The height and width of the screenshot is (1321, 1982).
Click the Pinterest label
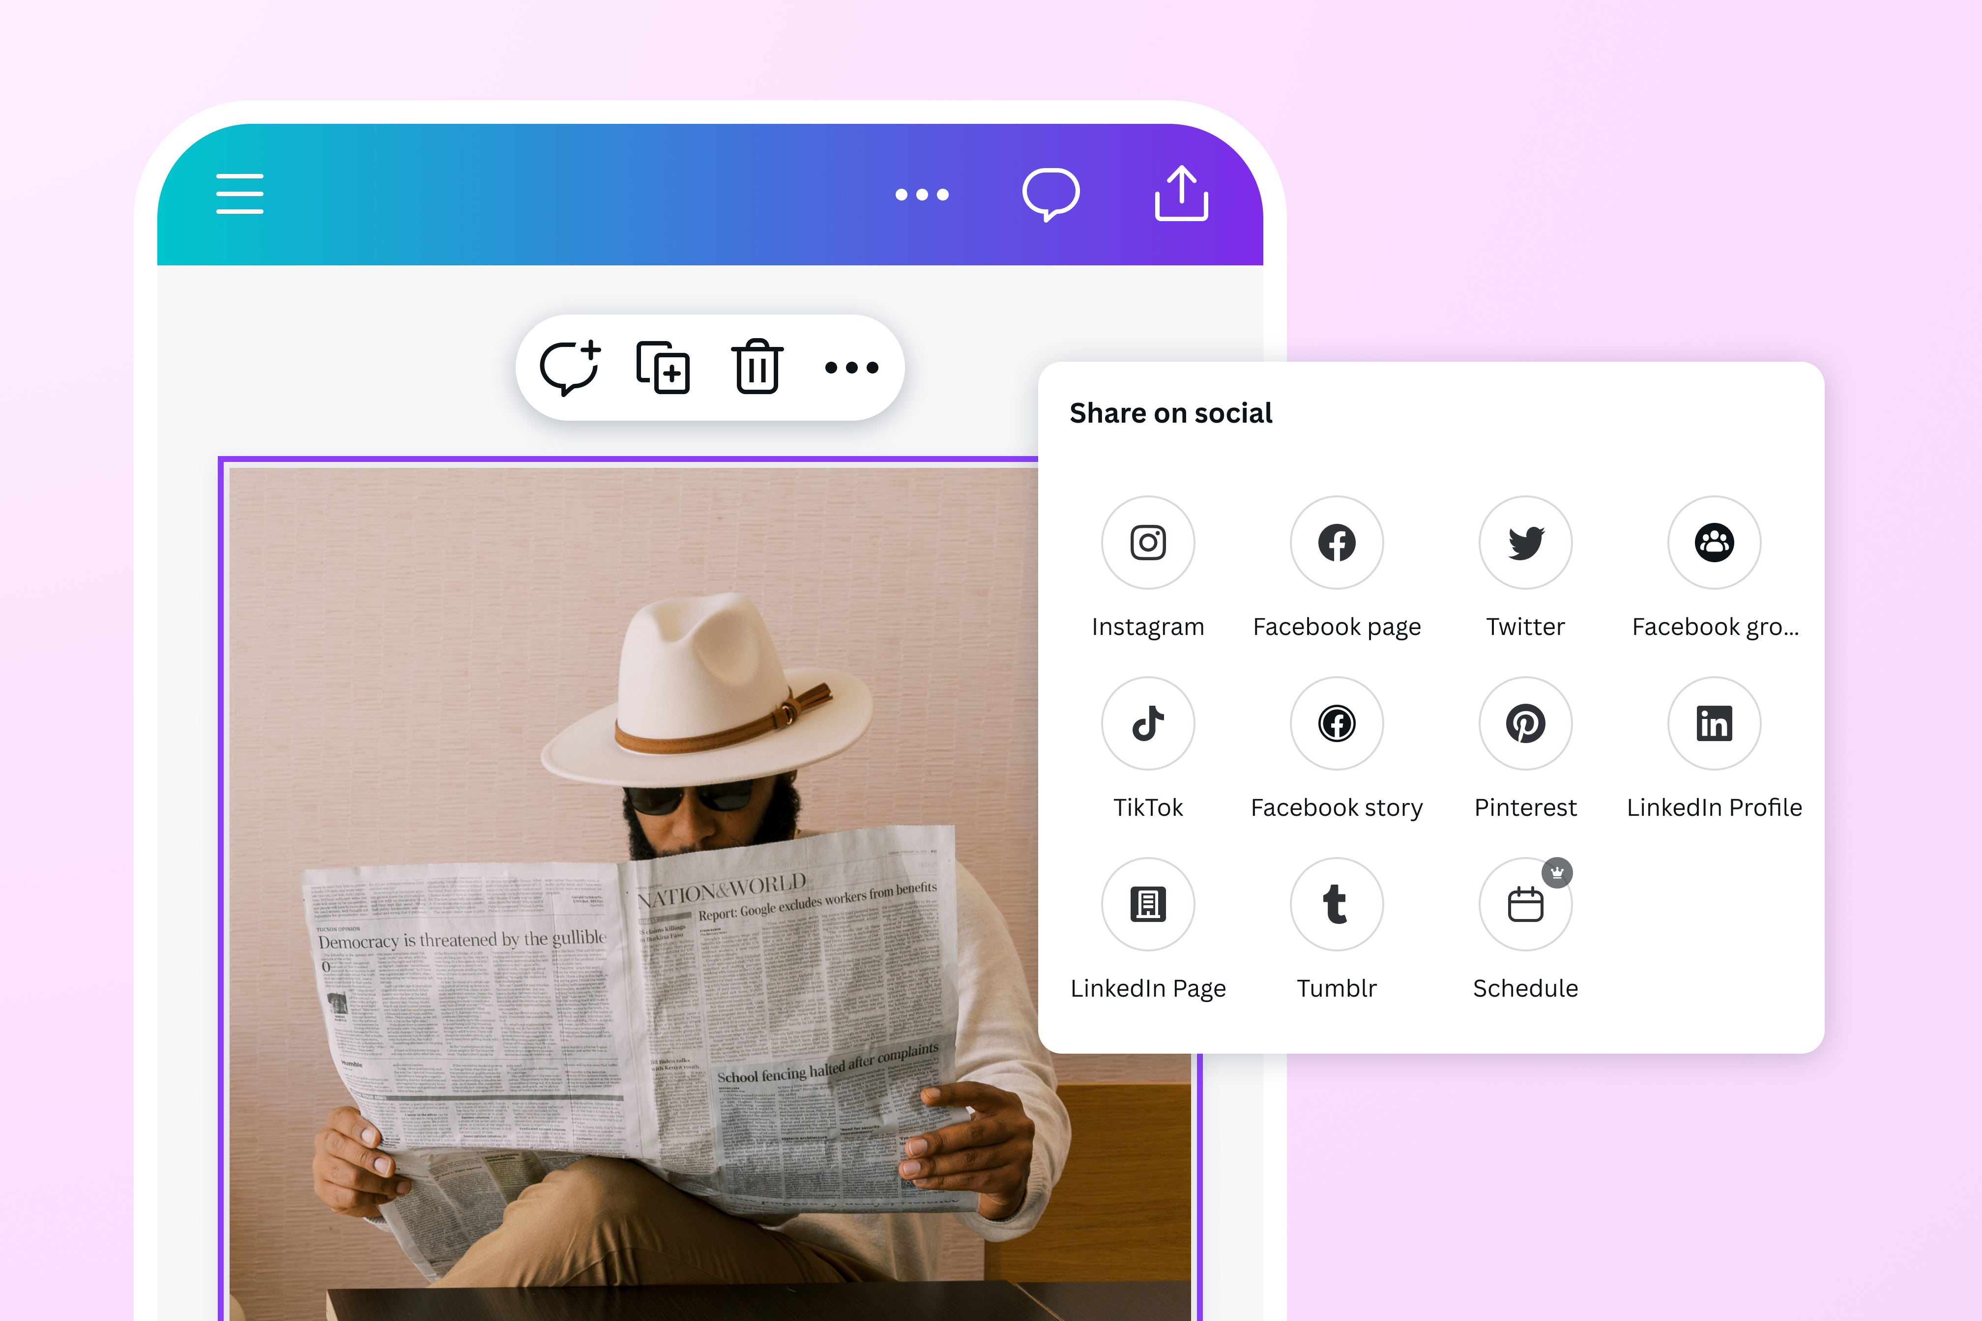(1525, 807)
